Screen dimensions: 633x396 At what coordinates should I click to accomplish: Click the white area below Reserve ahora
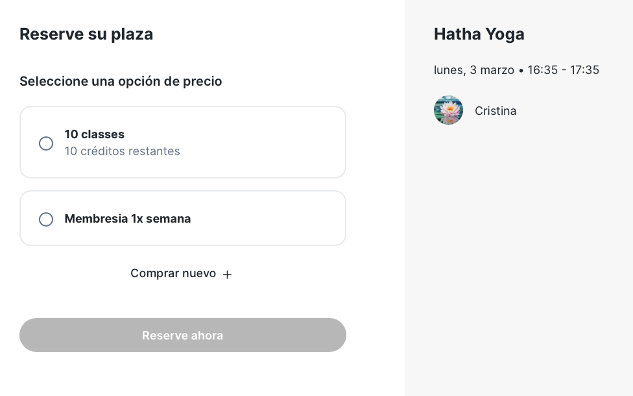[183, 374]
